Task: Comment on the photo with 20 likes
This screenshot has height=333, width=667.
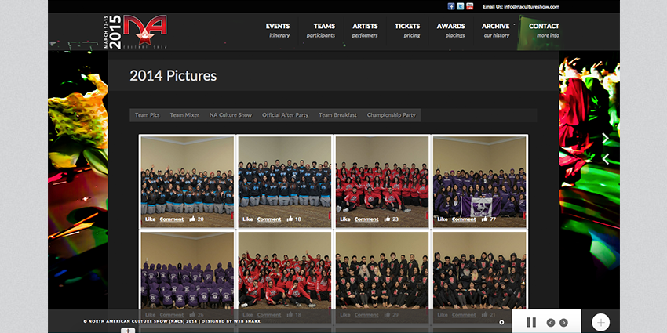Action: [x=172, y=219]
